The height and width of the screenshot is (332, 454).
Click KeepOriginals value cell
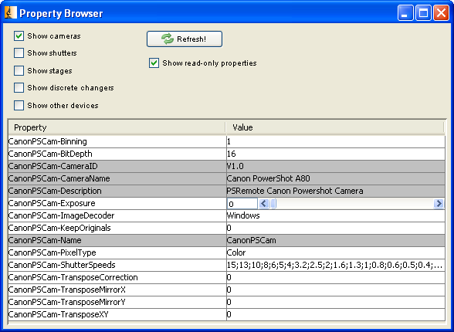336,228
